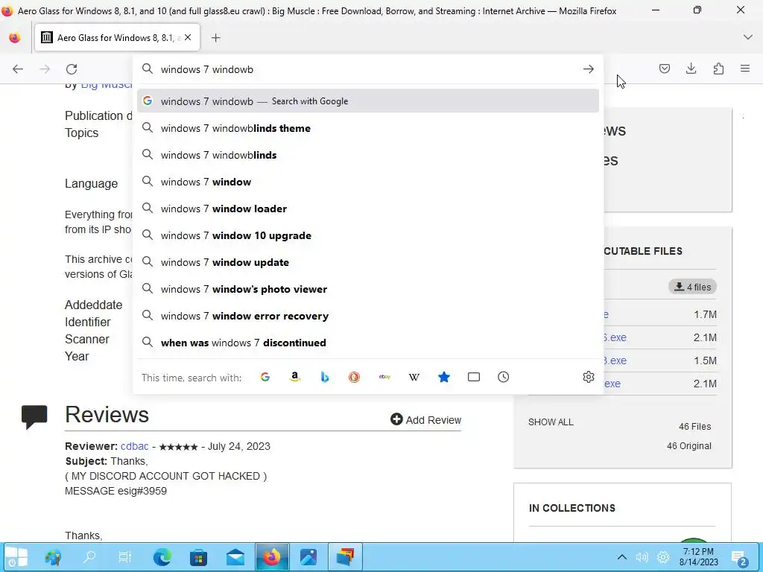
Task: Open the Extensions menu
Action: (718, 69)
